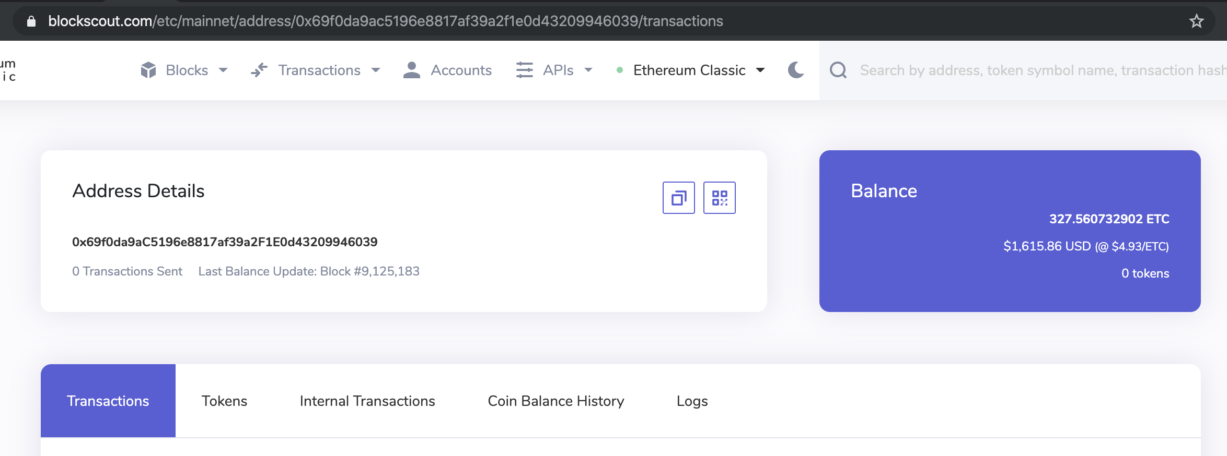Click the Transactions arrows icon in navbar
This screenshot has height=456, width=1227.
259,69
